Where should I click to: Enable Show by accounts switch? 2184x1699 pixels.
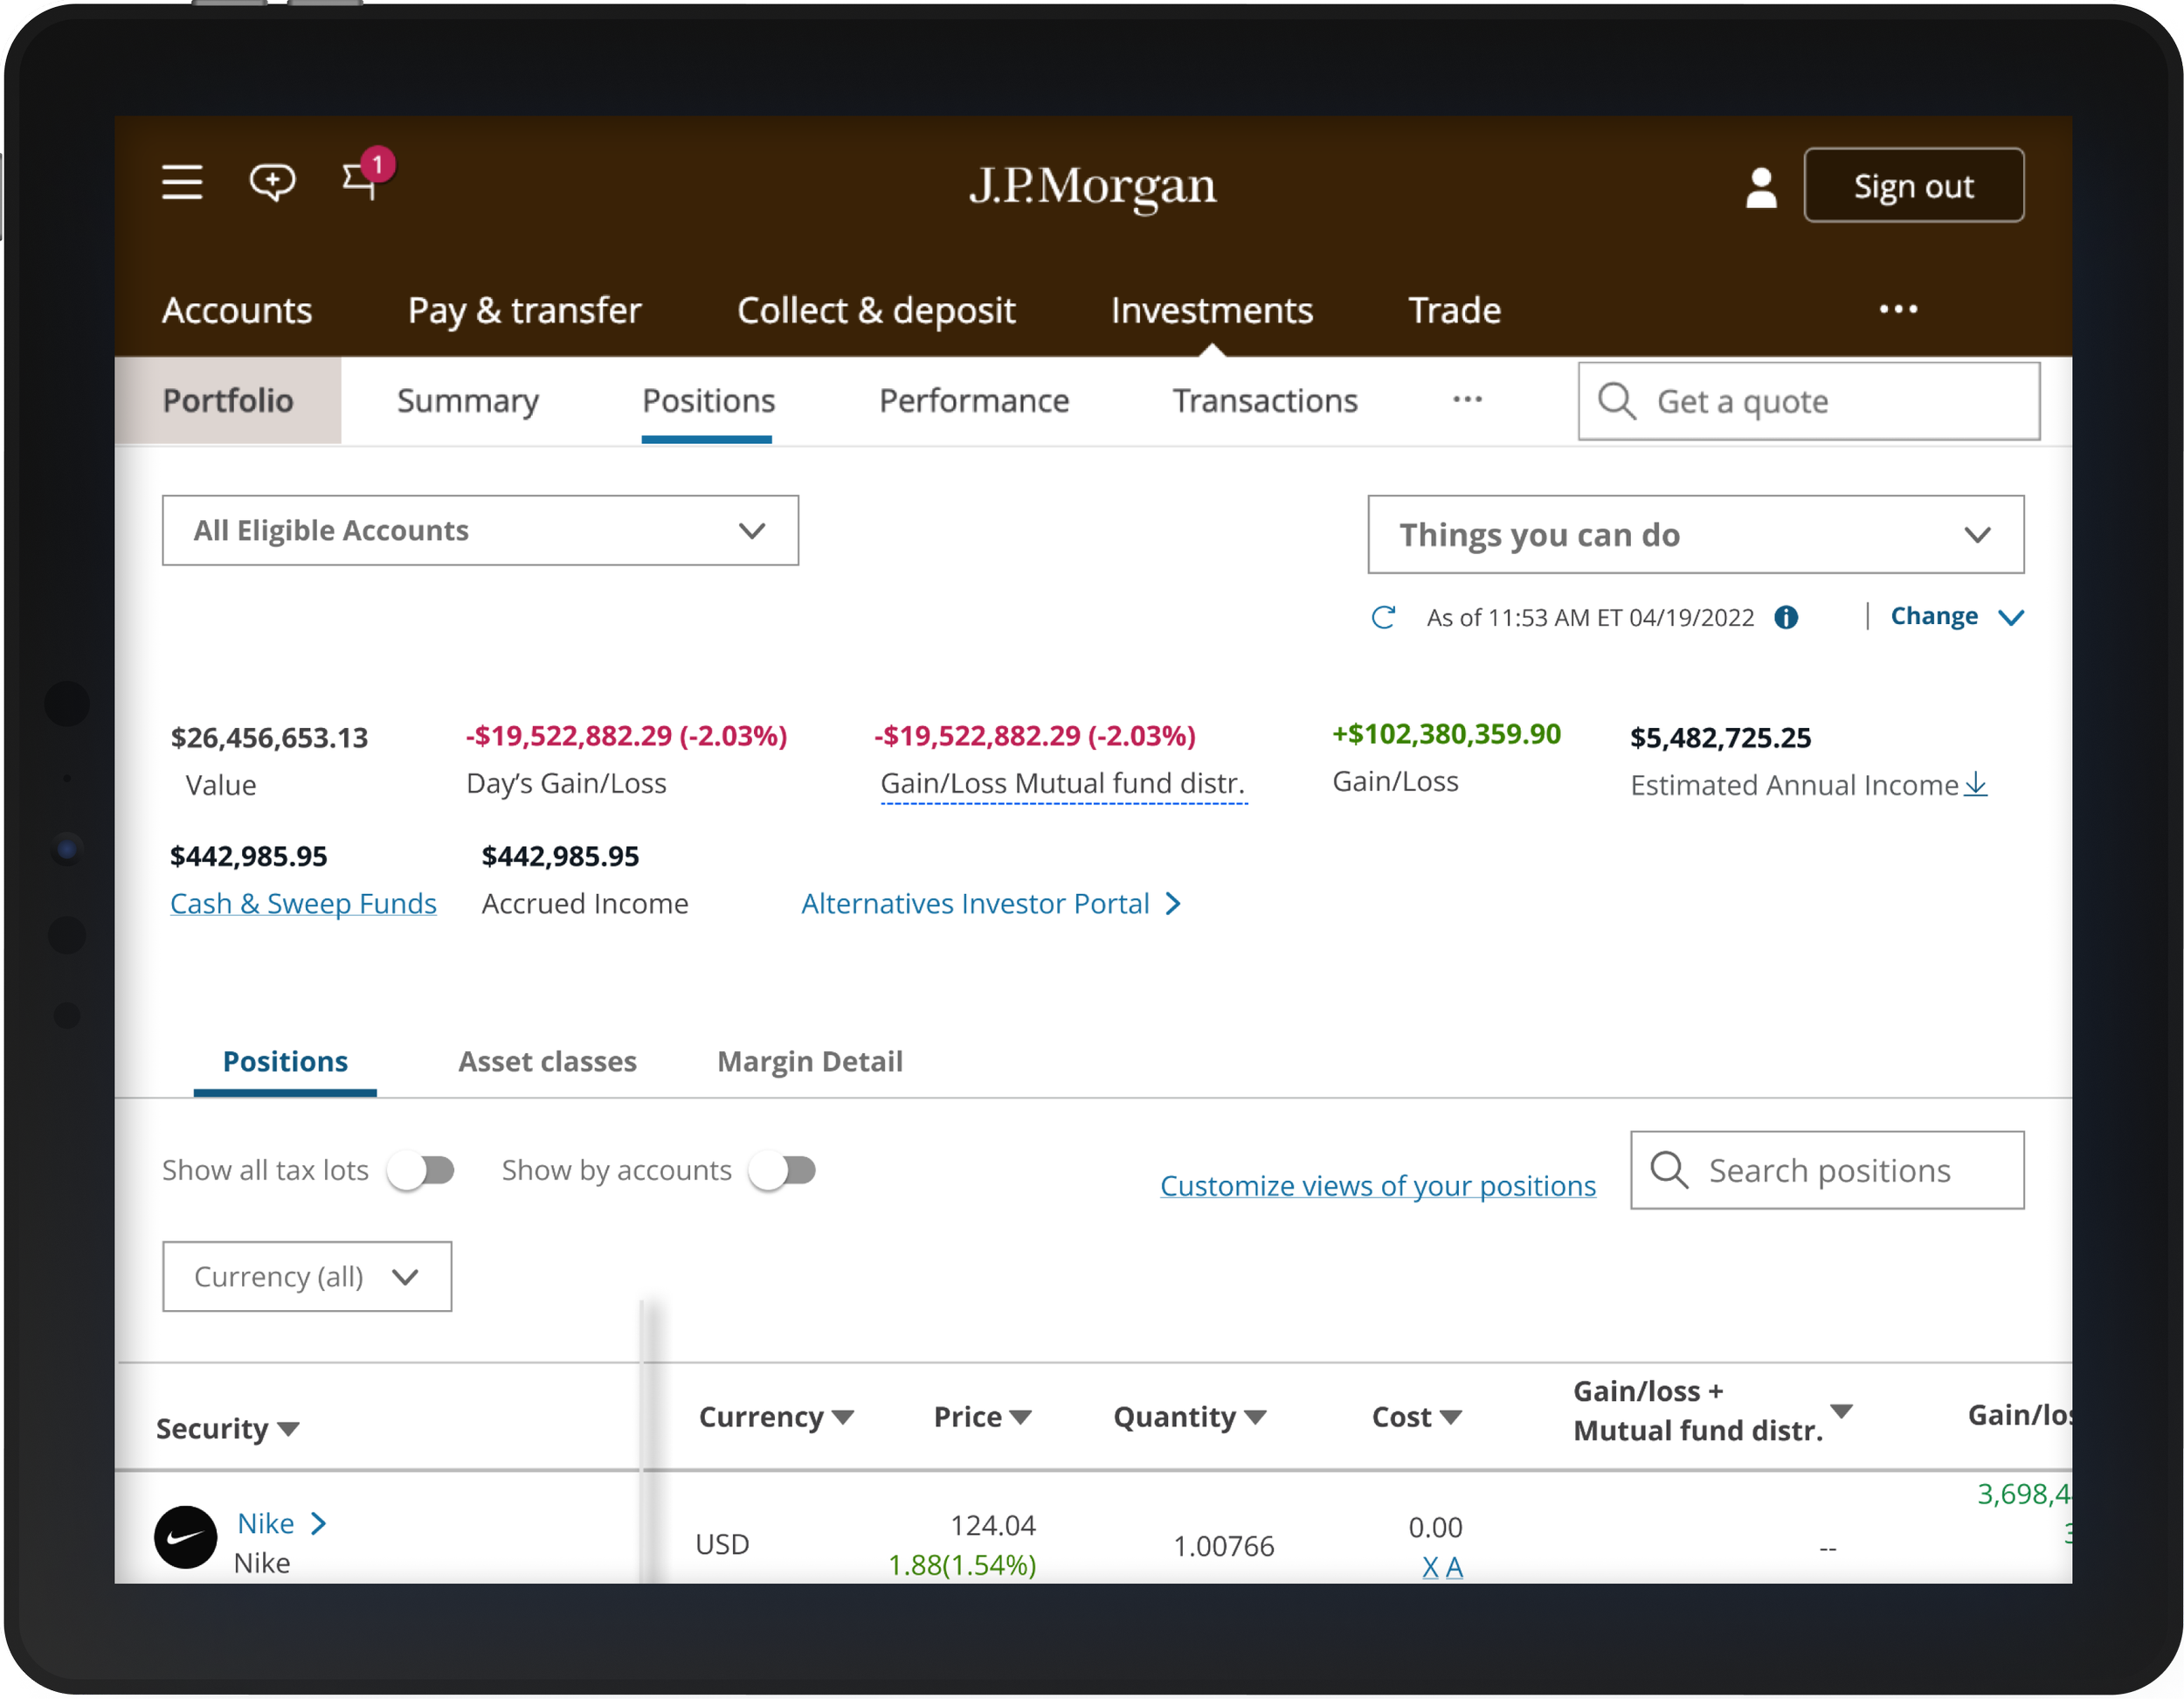pyautogui.click(x=783, y=1169)
